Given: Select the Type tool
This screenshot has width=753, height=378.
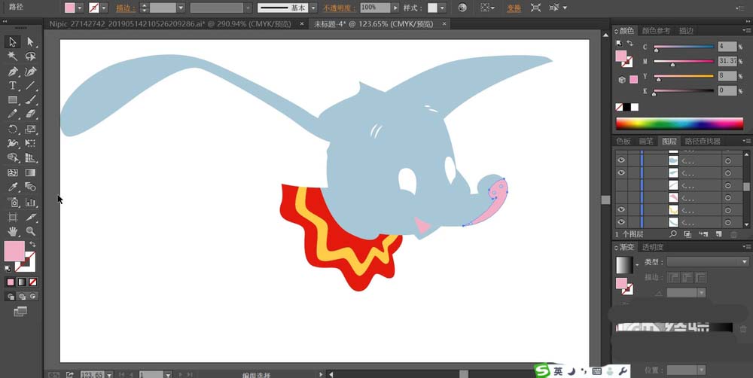Looking at the screenshot, I should tap(13, 86).
